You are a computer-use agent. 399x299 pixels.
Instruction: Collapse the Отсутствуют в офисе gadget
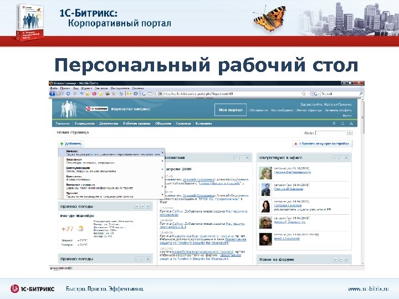coord(341,158)
